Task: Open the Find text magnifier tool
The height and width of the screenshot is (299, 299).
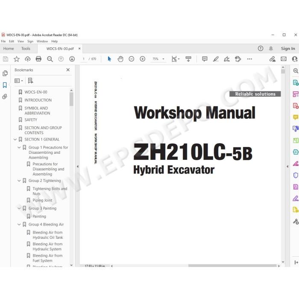Action: pos(50,59)
